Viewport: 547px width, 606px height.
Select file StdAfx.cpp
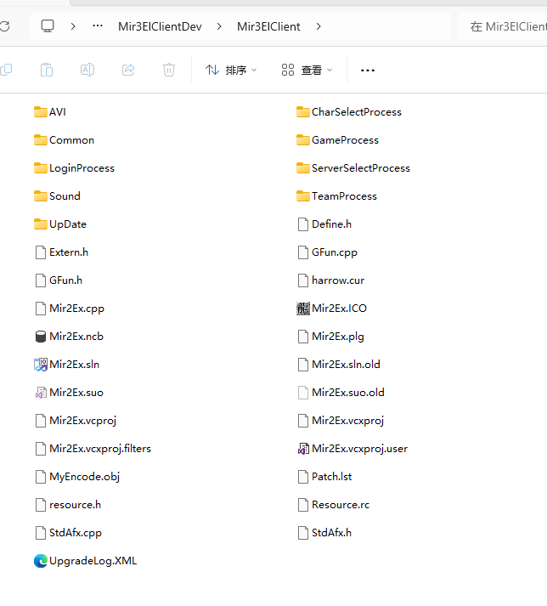(68, 533)
